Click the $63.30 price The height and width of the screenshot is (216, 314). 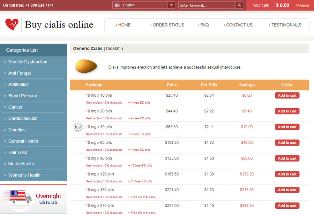point(172,127)
